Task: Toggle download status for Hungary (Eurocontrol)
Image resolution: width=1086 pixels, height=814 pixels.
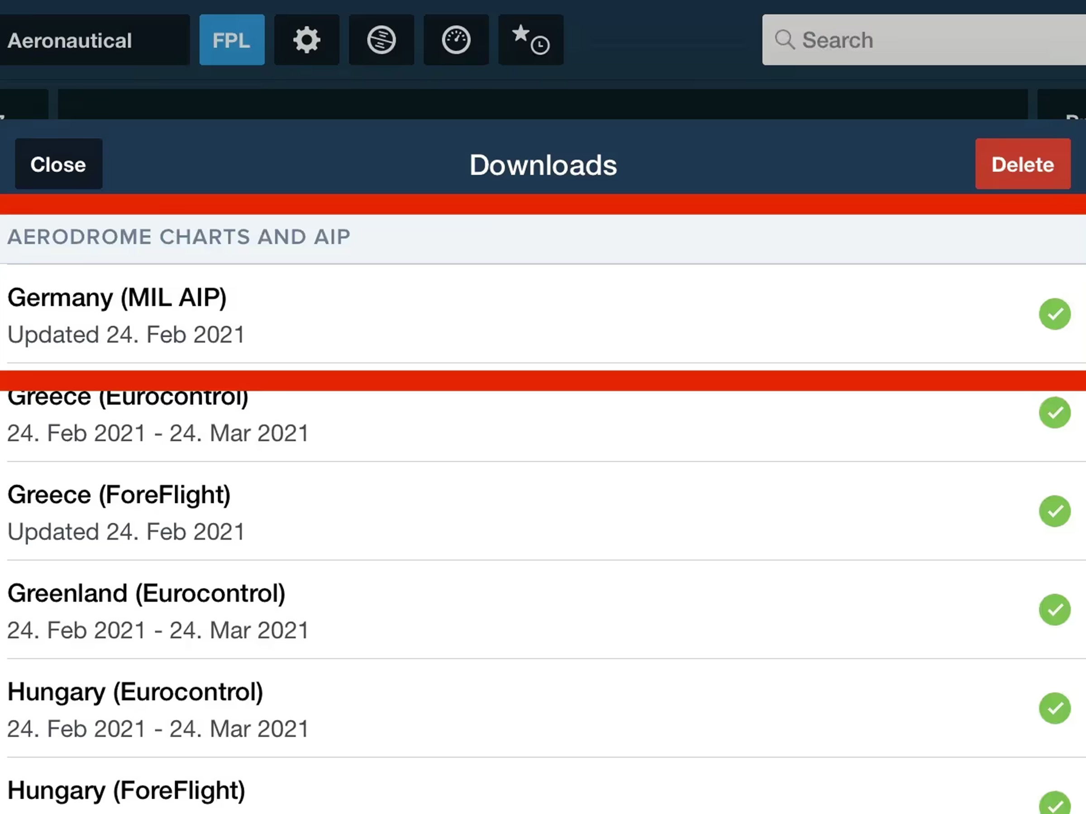Action: (x=1054, y=708)
